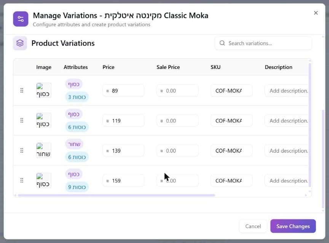
Task: Click the כסוף tag in the 159 row
Action: [73, 174]
